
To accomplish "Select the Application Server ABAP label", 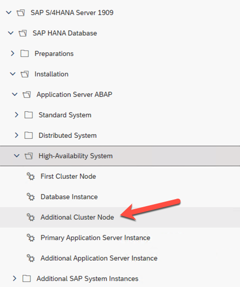I will coord(74,95).
